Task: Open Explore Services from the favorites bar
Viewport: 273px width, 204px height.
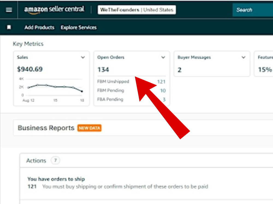Action: [x=79, y=27]
